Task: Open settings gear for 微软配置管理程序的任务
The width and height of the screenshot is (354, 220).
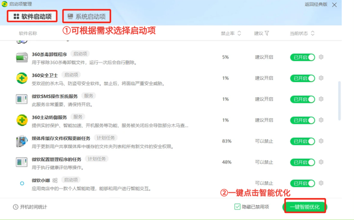Action: [x=321, y=162]
